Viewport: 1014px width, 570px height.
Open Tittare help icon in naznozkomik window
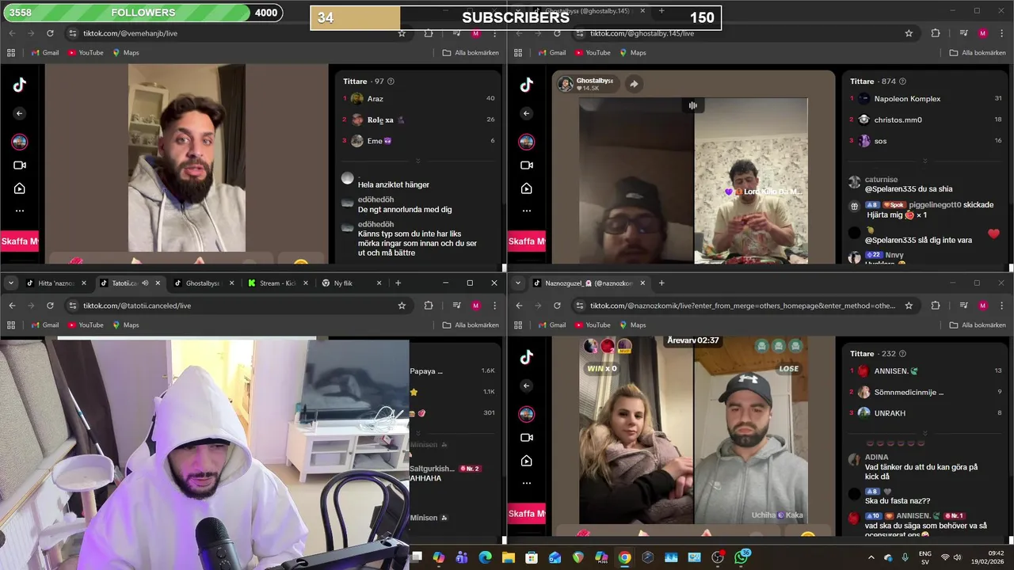click(902, 354)
